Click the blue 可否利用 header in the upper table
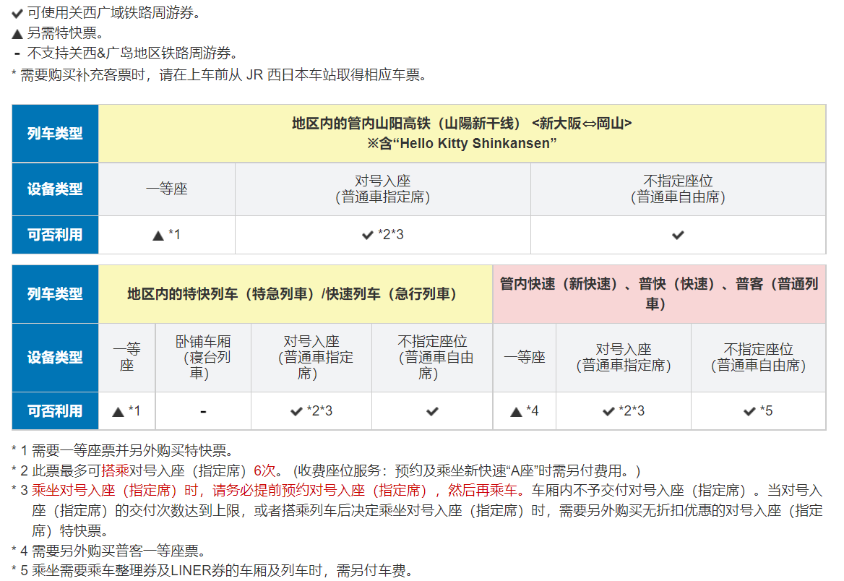This screenshot has height=581, width=844. [55, 235]
